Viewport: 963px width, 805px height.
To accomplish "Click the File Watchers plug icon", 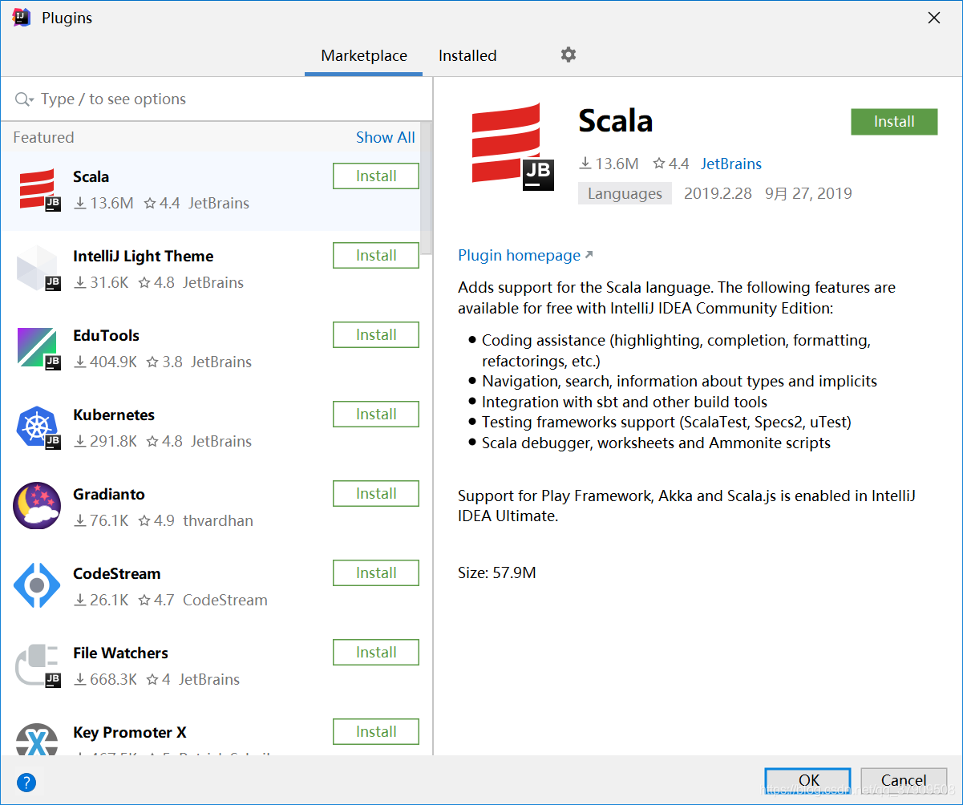I will 38,665.
